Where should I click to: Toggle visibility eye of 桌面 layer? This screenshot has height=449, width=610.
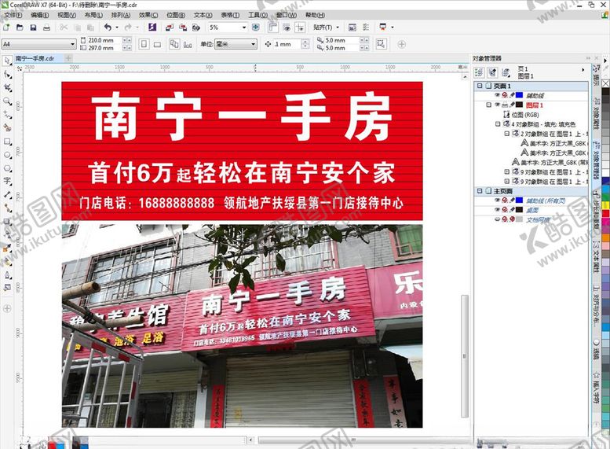coord(497,210)
